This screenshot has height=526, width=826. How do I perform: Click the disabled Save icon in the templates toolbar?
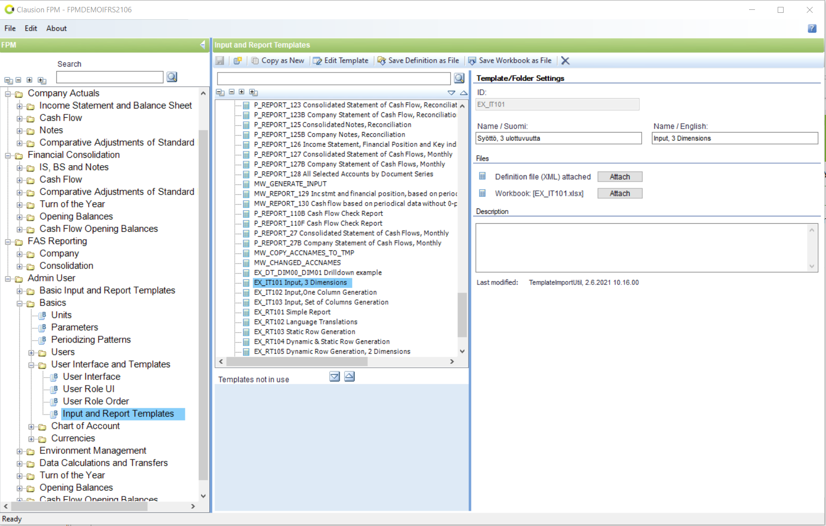[x=220, y=61]
